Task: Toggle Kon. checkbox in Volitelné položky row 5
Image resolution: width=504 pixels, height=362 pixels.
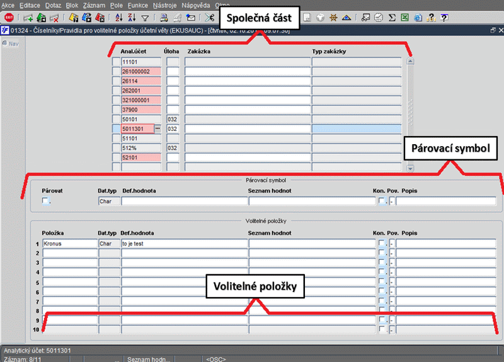Action: (x=382, y=281)
